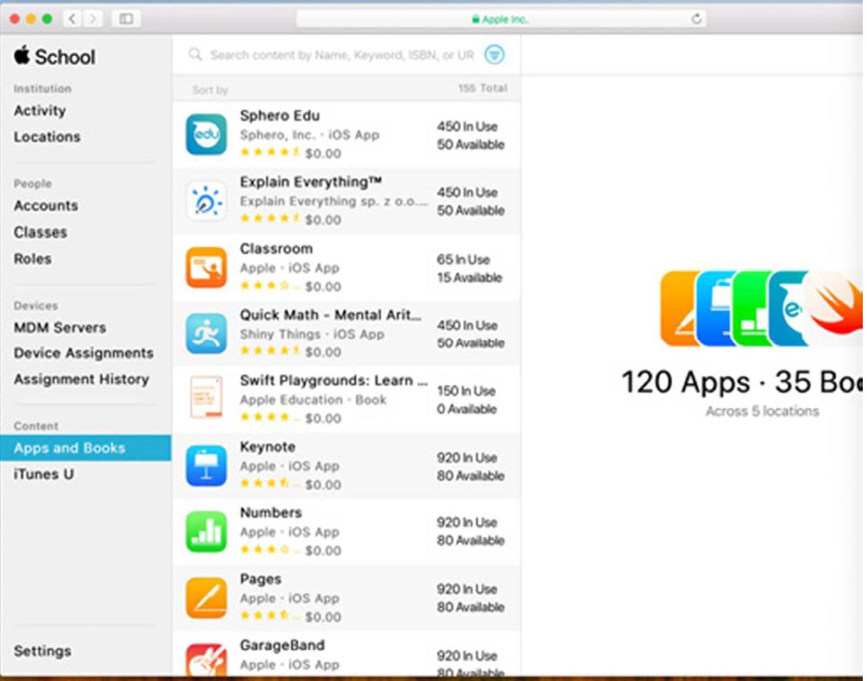Open the GarageBand app icon
The width and height of the screenshot is (867, 681).
point(206,659)
